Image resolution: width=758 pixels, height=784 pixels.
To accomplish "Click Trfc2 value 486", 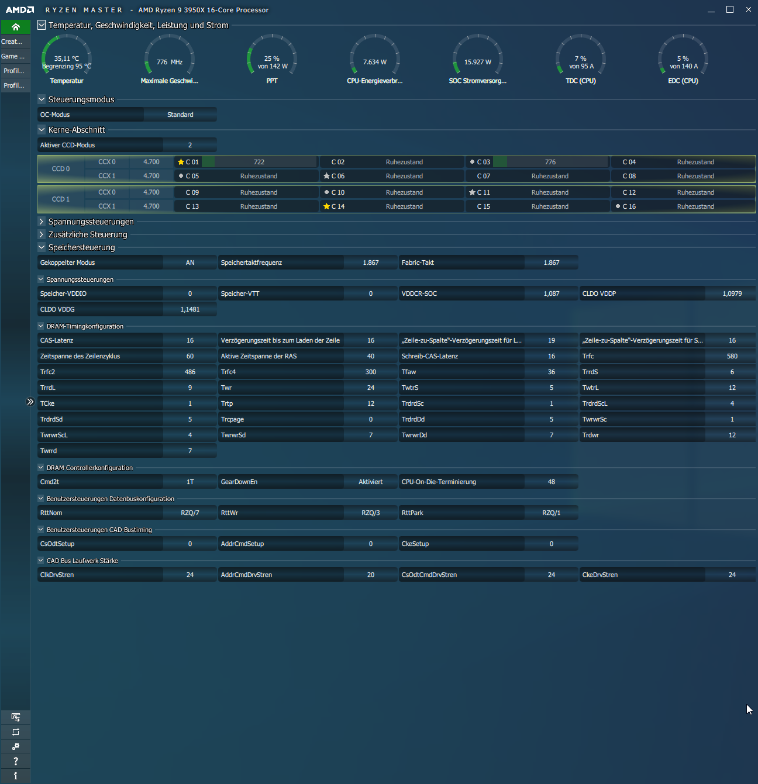I will pos(190,372).
